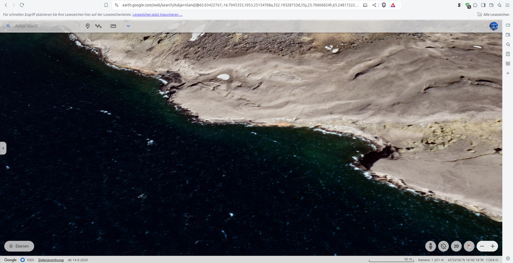The width and height of the screenshot is (513, 263).
Task: Reload the page
Action: click(22, 5)
